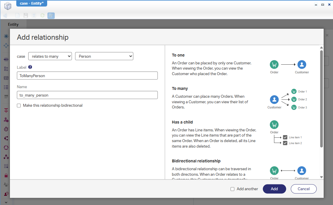Expand the sidebar with the bottom chevron
Viewport: 333px width, 205px height.
pyautogui.click(x=6, y=202)
